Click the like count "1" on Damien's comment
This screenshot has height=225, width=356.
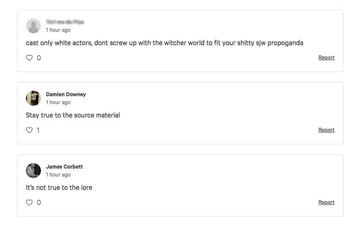pos(38,130)
